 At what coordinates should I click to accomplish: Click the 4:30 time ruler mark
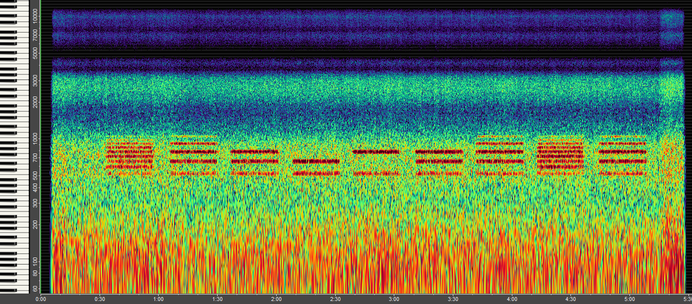(x=571, y=299)
